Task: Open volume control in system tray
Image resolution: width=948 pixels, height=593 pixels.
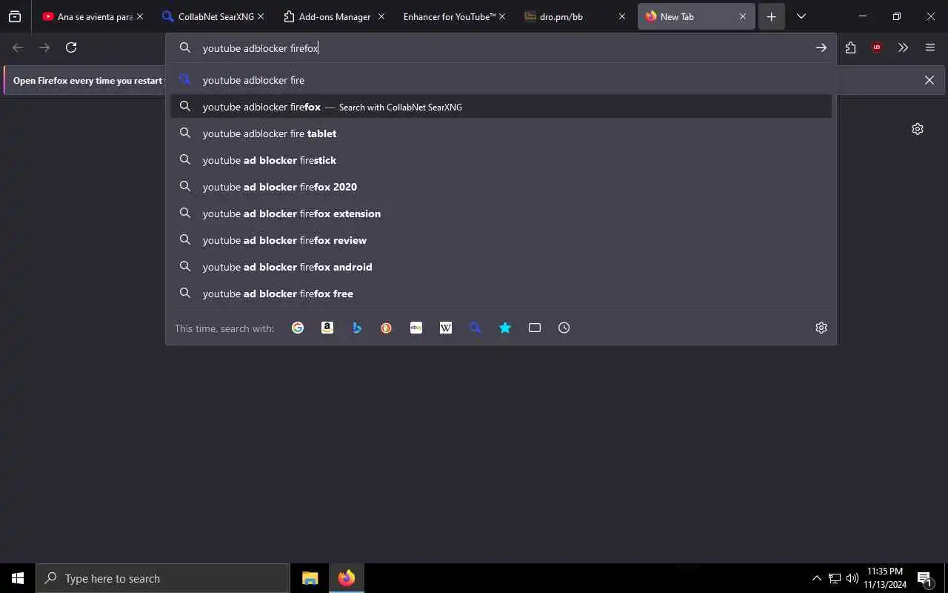Action: [852, 578]
